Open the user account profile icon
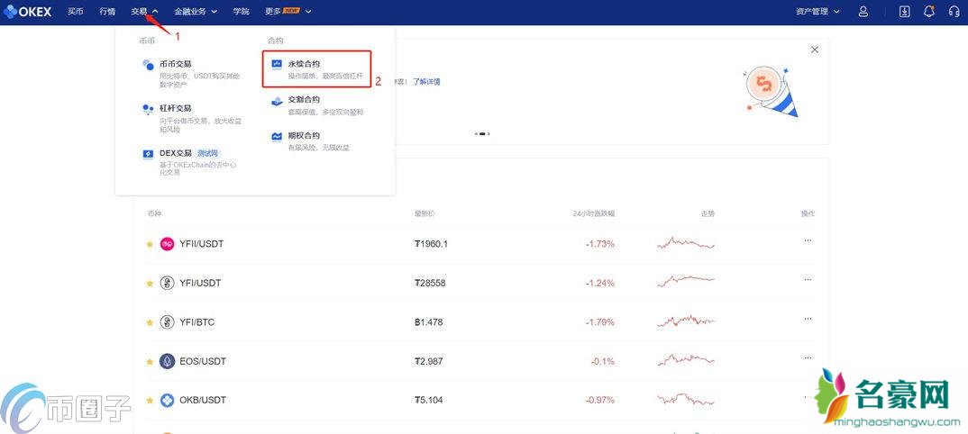The image size is (968, 434). pyautogui.click(x=863, y=12)
